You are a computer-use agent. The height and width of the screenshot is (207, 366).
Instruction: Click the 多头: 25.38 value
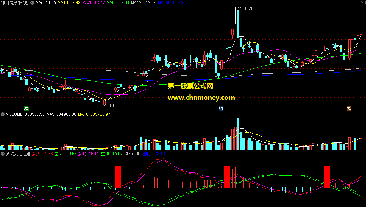click(42, 154)
